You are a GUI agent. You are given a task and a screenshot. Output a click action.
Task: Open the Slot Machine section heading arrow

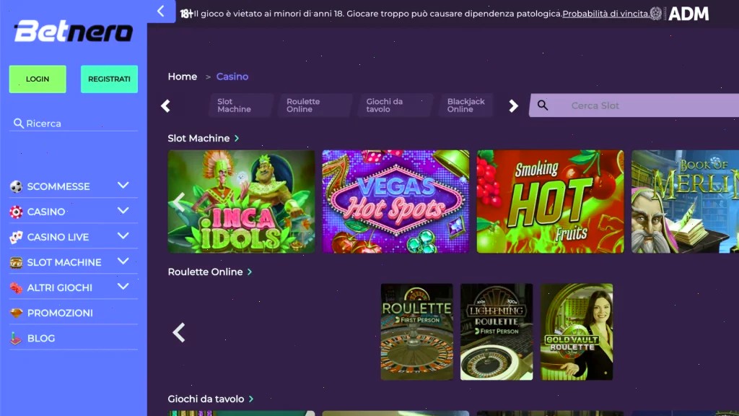click(237, 138)
